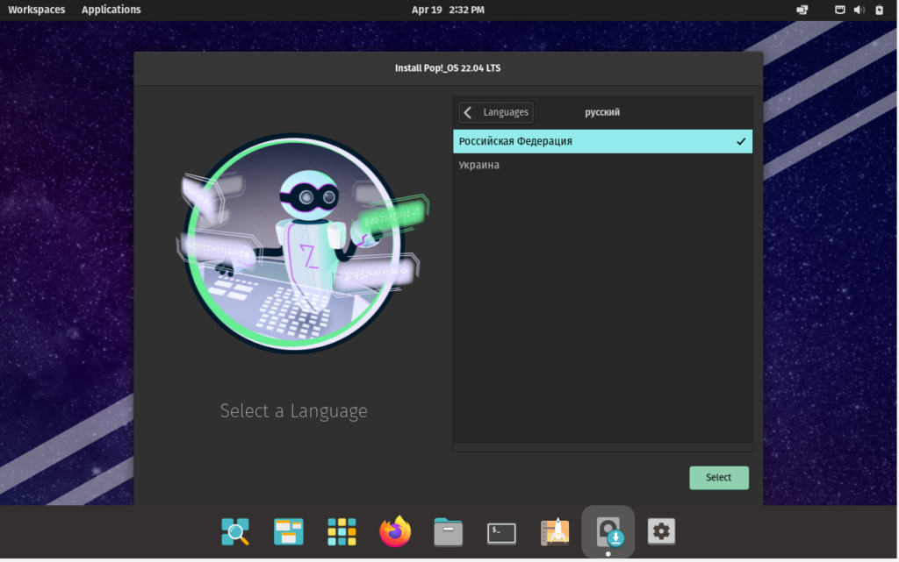Launch the Terminal from the dock
Viewport: 899px width, 562px height.
pyautogui.click(x=501, y=533)
